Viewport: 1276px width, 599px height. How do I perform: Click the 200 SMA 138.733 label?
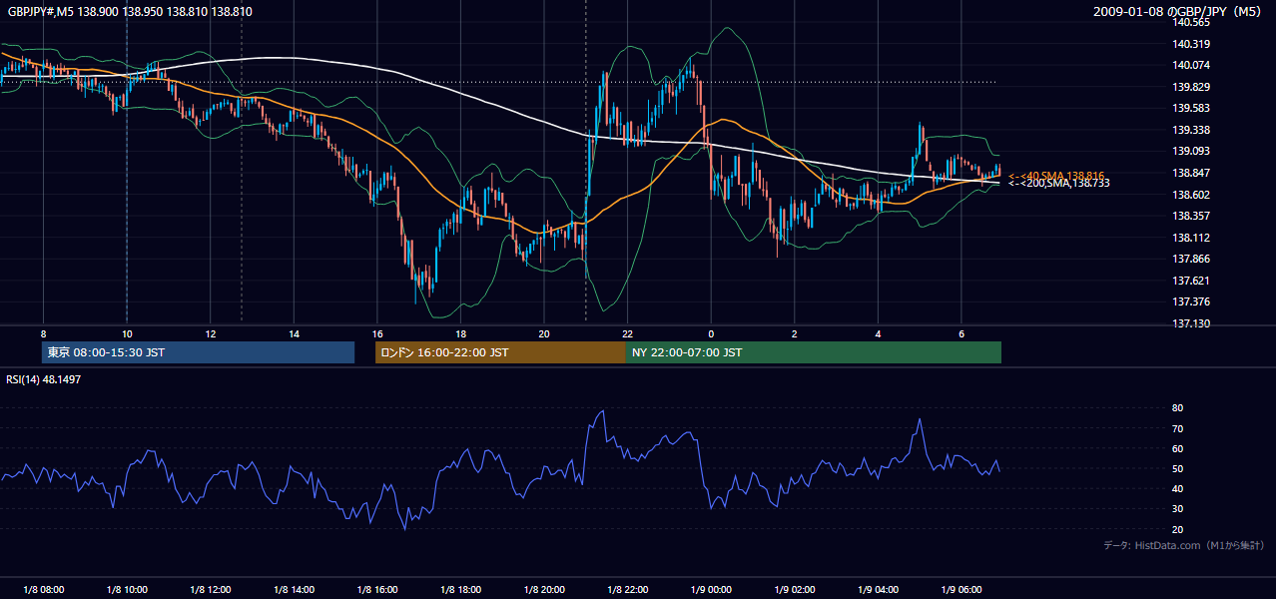point(1058,183)
